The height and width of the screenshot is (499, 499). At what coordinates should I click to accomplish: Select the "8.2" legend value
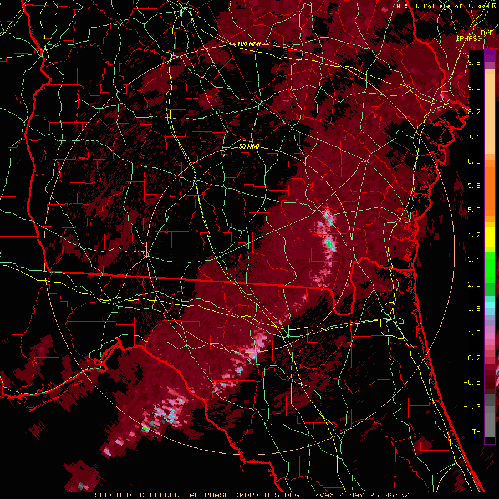(x=474, y=111)
